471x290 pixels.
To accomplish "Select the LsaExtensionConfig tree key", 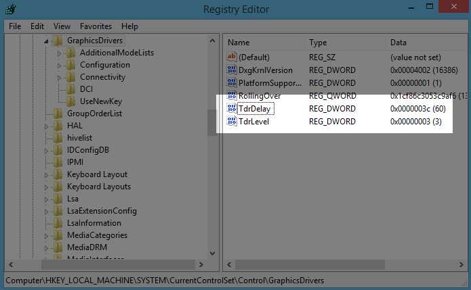I will (x=102, y=211).
